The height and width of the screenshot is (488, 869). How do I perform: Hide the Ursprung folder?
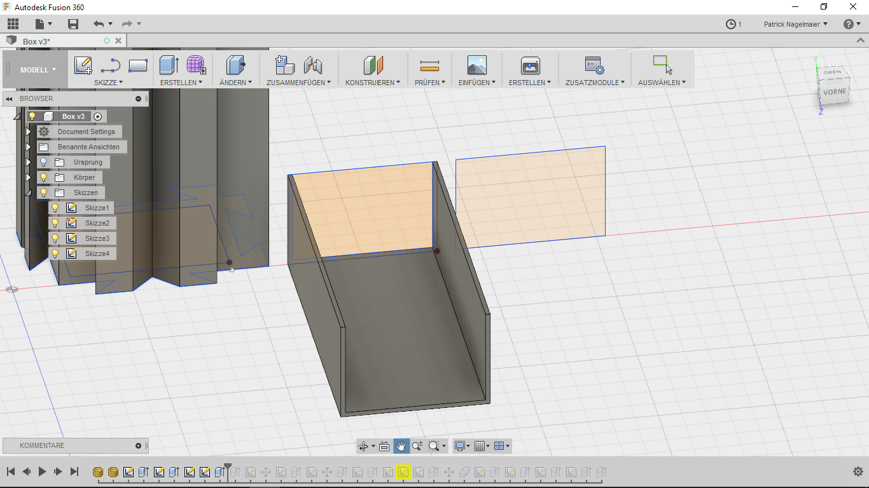[43, 162]
